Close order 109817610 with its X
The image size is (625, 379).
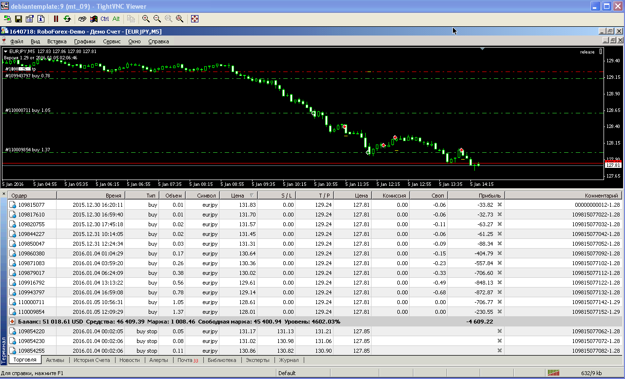(499, 215)
